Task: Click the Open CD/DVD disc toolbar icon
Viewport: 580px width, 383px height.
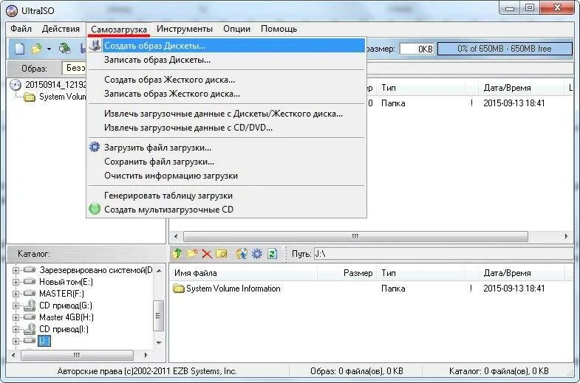Action: tap(65, 49)
